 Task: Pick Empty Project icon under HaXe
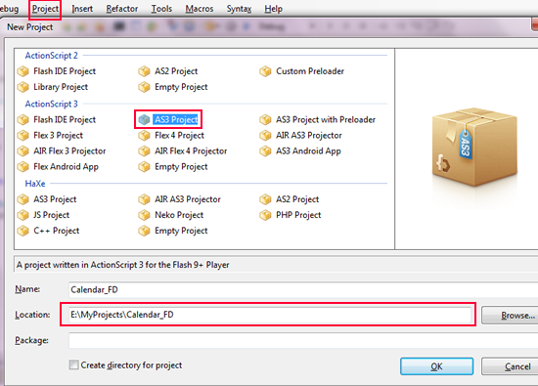coord(144,231)
